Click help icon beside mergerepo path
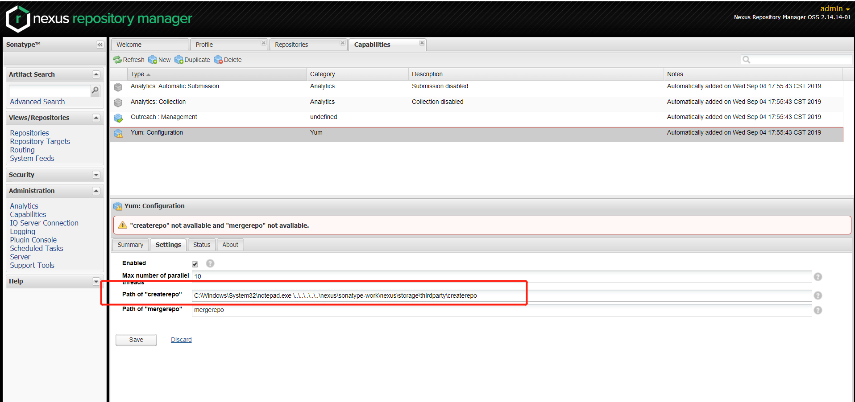Image resolution: width=855 pixels, height=402 pixels. tap(818, 310)
